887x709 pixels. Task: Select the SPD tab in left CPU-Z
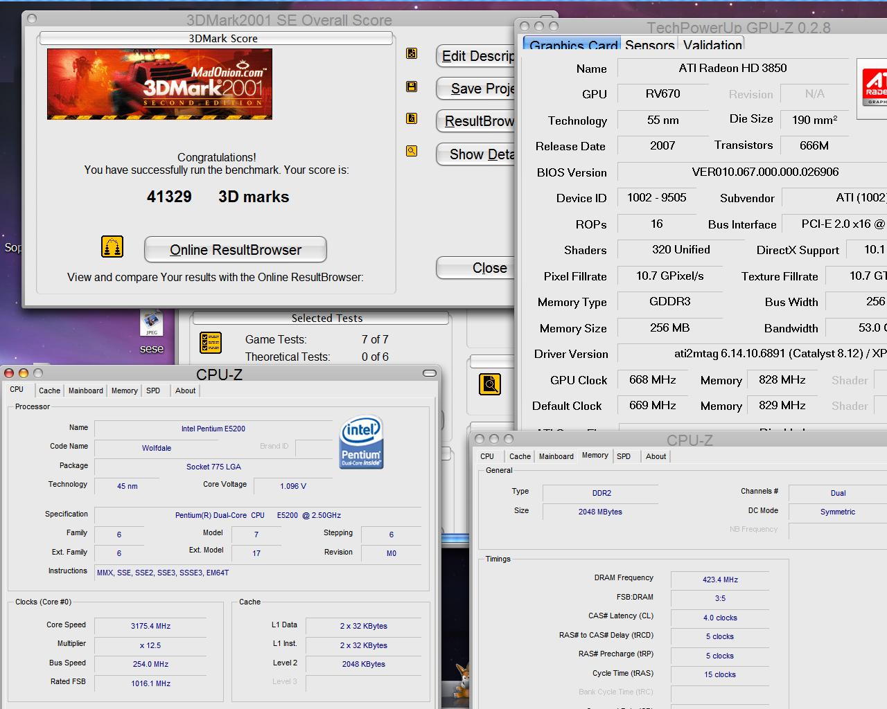(x=153, y=391)
